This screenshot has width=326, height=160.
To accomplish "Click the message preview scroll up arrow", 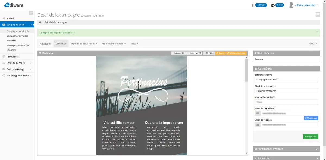I will pos(247,58).
